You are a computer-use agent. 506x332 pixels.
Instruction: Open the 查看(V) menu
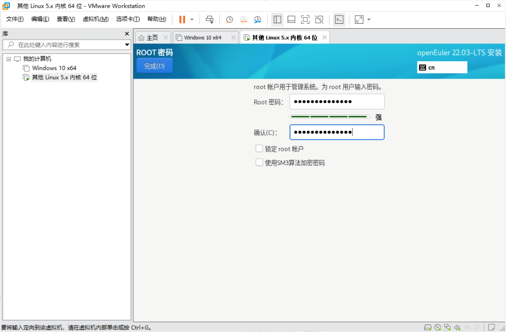(66, 19)
